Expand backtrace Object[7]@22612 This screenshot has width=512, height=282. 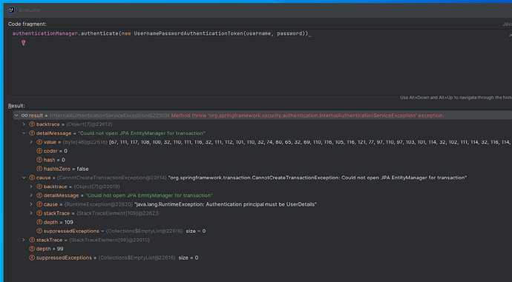pos(24,124)
